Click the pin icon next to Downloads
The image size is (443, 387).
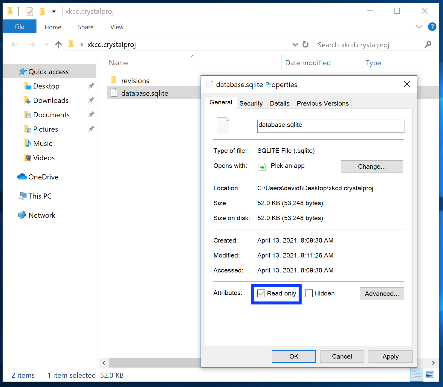tap(91, 100)
